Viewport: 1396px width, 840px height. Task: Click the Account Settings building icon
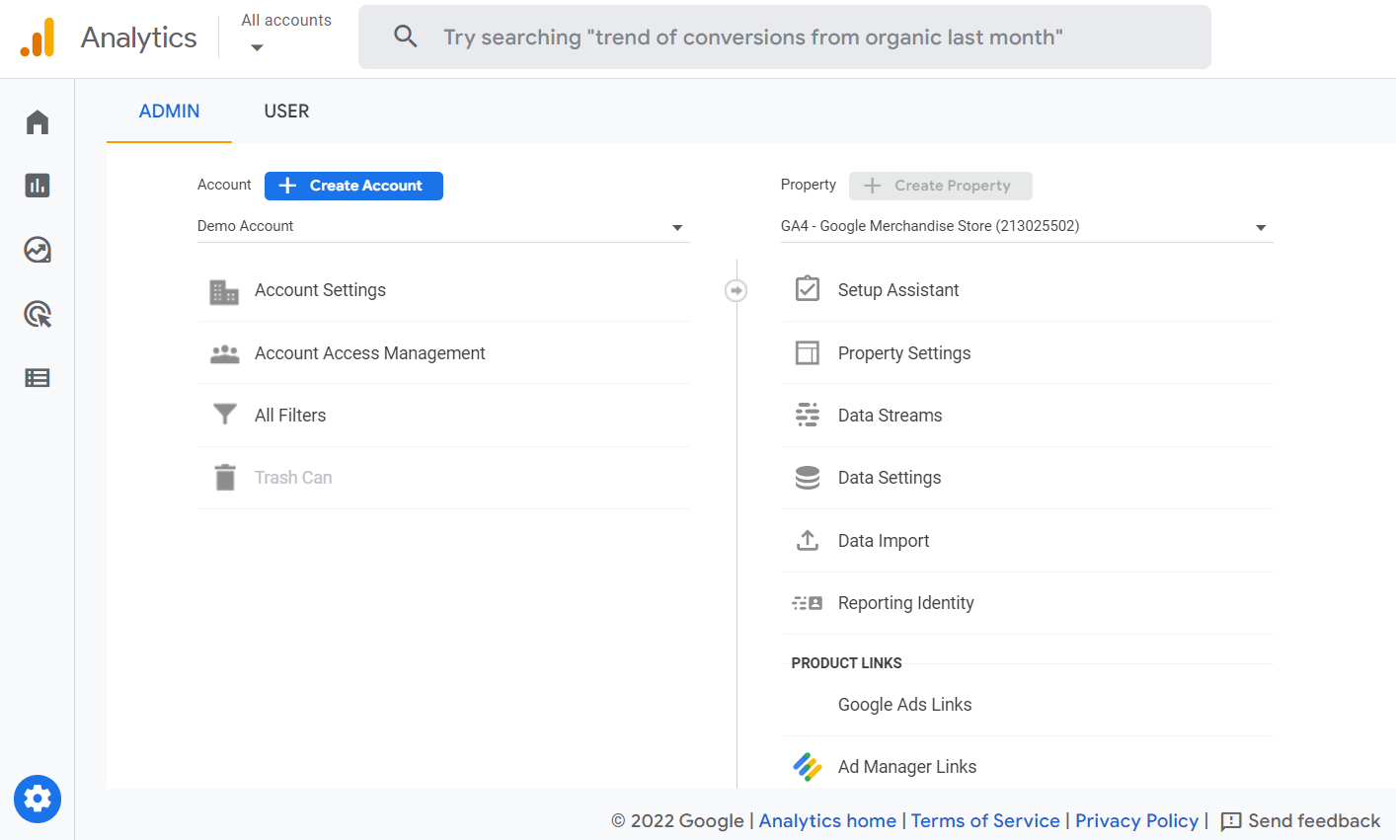(x=224, y=291)
